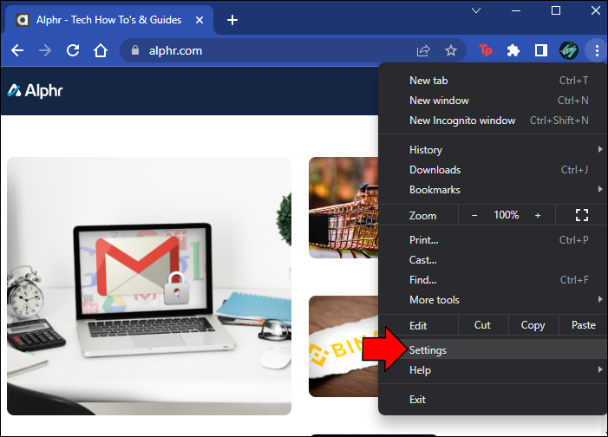Open the Share this page icon
This screenshot has width=608, height=437.
(423, 50)
